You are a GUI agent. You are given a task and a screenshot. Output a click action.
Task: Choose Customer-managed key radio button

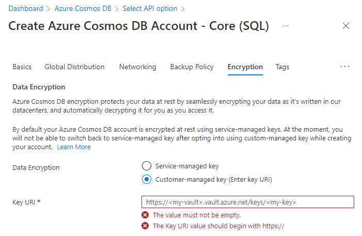(x=146, y=180)
